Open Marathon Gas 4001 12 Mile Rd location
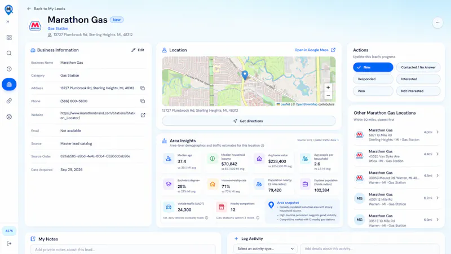Screen dimensions: 451x254 click(396, 199)
